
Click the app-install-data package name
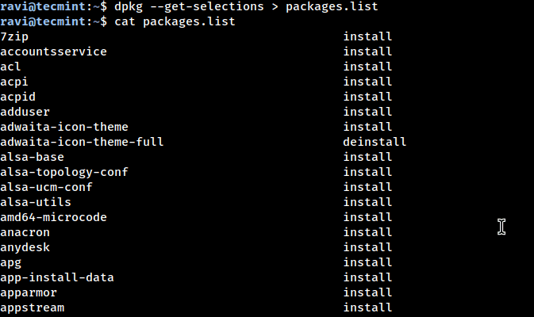[x=57, y=277]
